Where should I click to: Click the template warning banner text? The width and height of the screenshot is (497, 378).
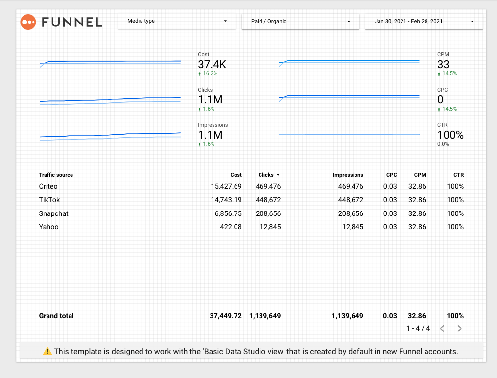[x=256, y=352]
